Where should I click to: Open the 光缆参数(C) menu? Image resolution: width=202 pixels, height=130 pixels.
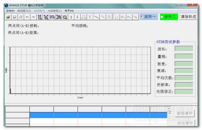55,11
